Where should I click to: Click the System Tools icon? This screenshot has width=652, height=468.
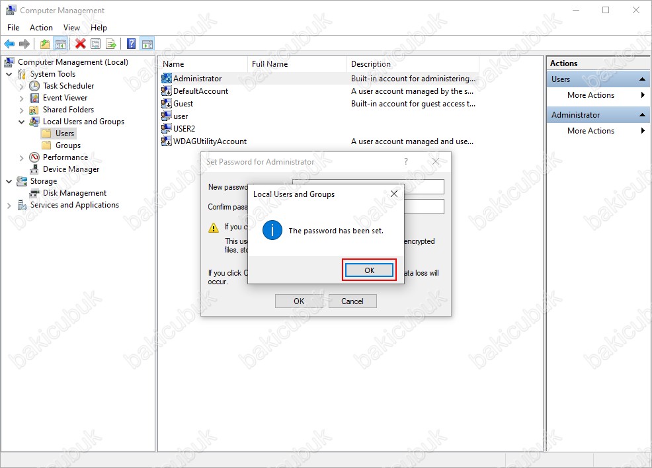pos(22,74)
